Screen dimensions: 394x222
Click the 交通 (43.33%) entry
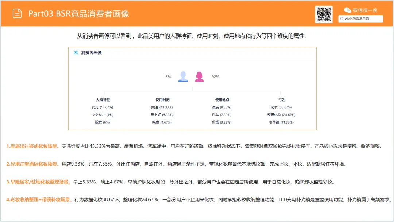[x=162, y=107]
